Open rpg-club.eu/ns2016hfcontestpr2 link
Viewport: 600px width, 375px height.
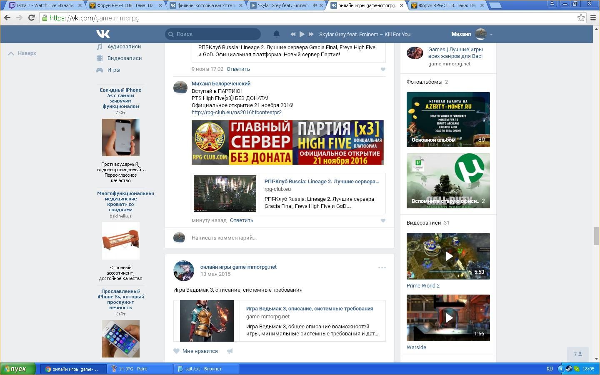(x=237, y=112)
